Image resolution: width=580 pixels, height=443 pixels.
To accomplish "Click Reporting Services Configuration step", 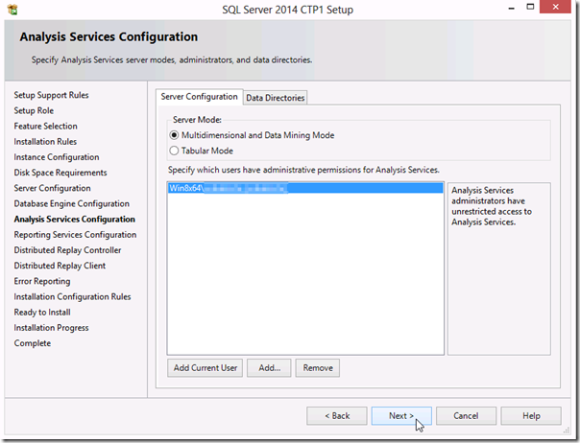I will coord(75,235).
